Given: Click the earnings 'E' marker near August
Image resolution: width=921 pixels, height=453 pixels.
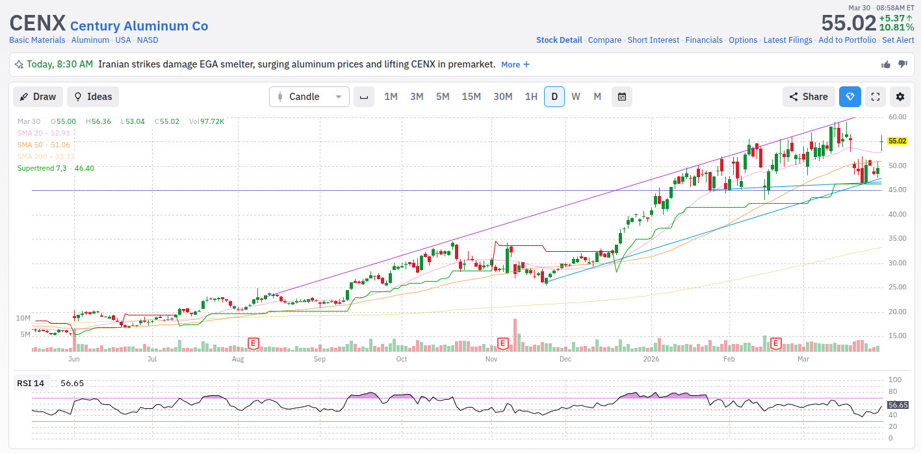Looking at the screenshot, I should (253, 343).
